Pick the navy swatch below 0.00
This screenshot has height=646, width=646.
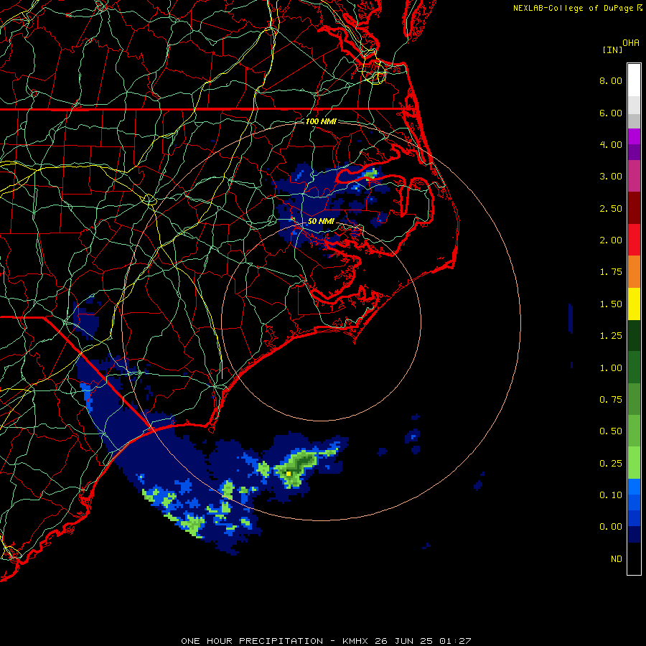click(x=634, y=535)
